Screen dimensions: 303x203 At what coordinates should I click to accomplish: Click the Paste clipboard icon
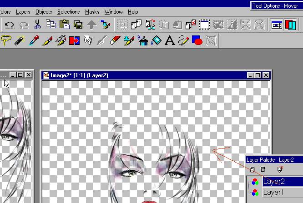pos(65,25)
